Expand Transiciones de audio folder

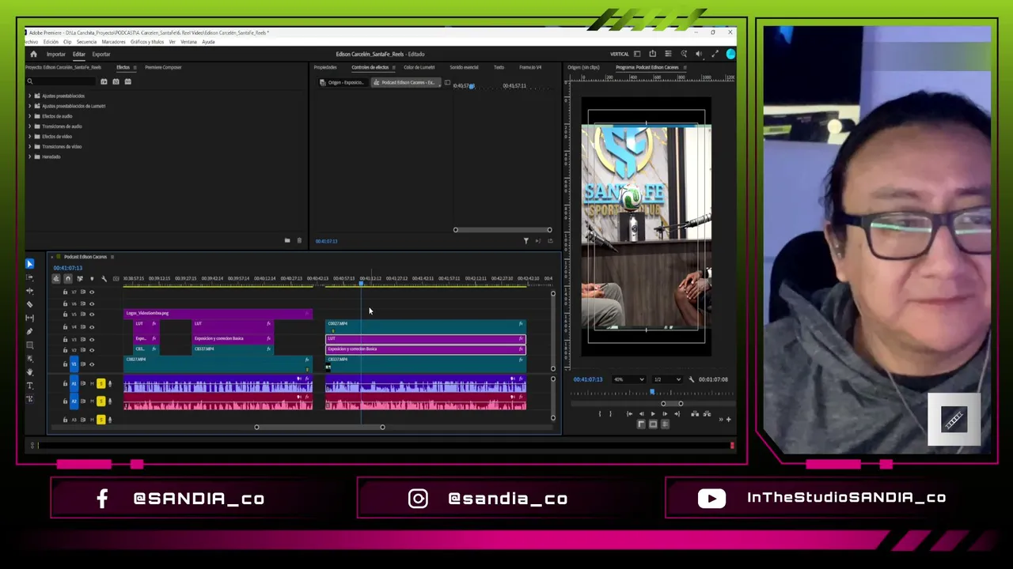pyautogui.click(x=30, y=126)
